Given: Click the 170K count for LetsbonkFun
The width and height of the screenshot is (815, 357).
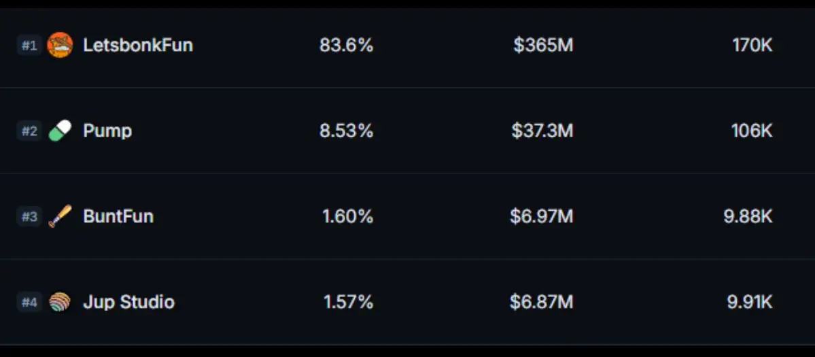Looking at the screenshot, I should [752, 45].
